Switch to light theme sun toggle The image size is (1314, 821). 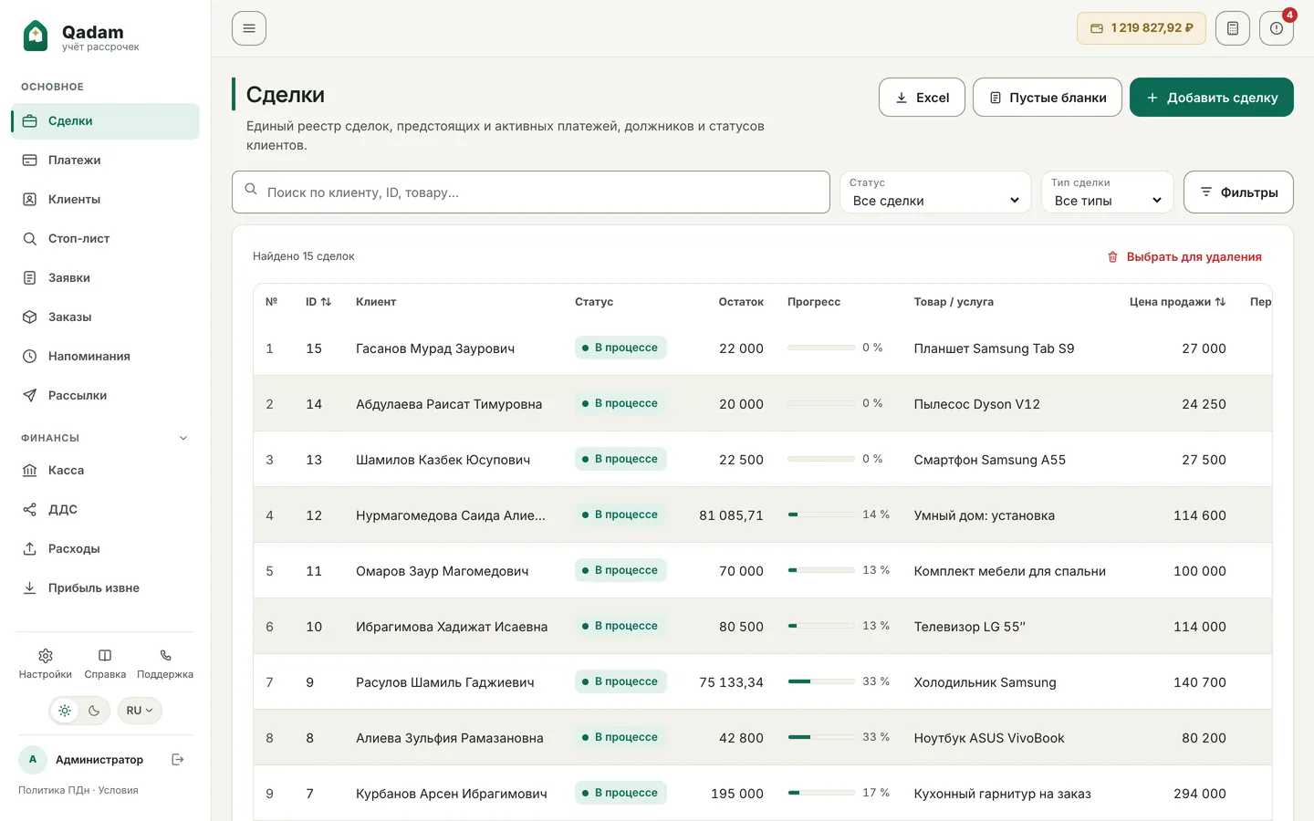click(65, 711)
